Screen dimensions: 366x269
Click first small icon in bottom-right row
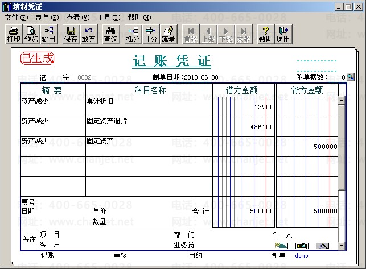(281, 246)
